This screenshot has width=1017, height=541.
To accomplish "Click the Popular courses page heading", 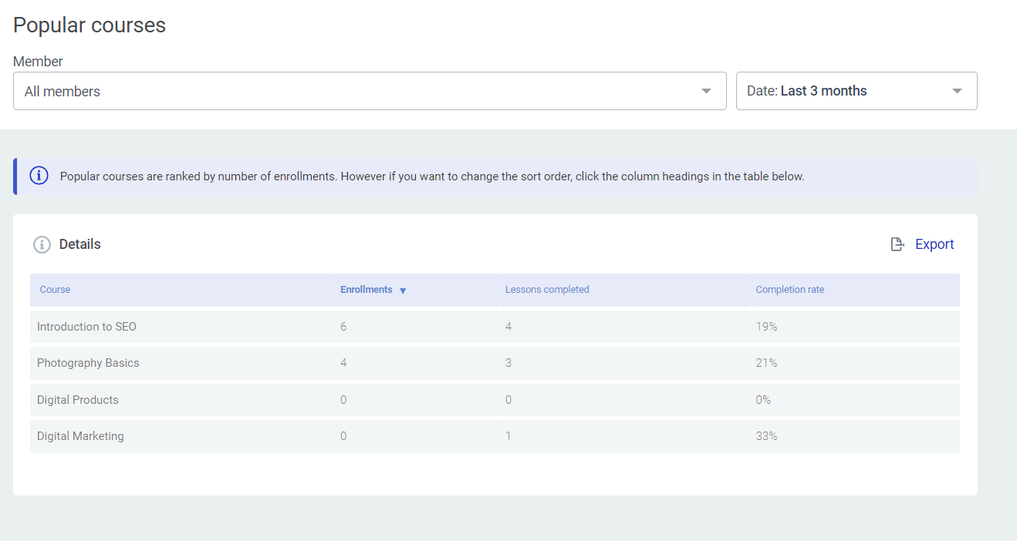I will [90, 25].
